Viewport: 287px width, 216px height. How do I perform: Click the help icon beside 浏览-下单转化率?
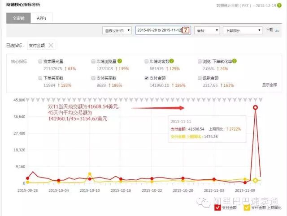(235, 61)
